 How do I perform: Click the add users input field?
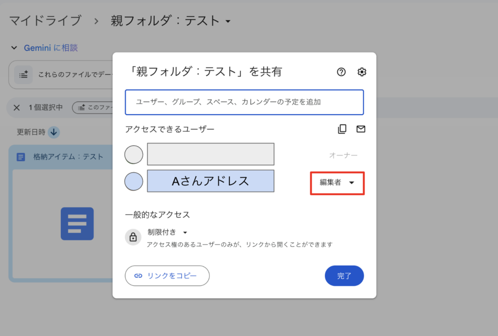point(244,102)
